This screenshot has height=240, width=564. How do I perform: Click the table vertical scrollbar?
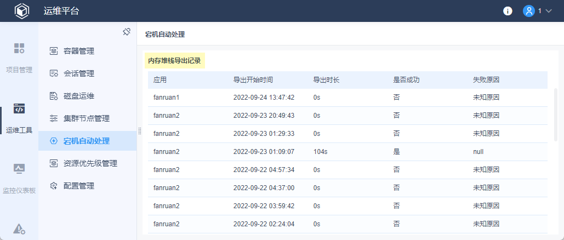(556, 115)
